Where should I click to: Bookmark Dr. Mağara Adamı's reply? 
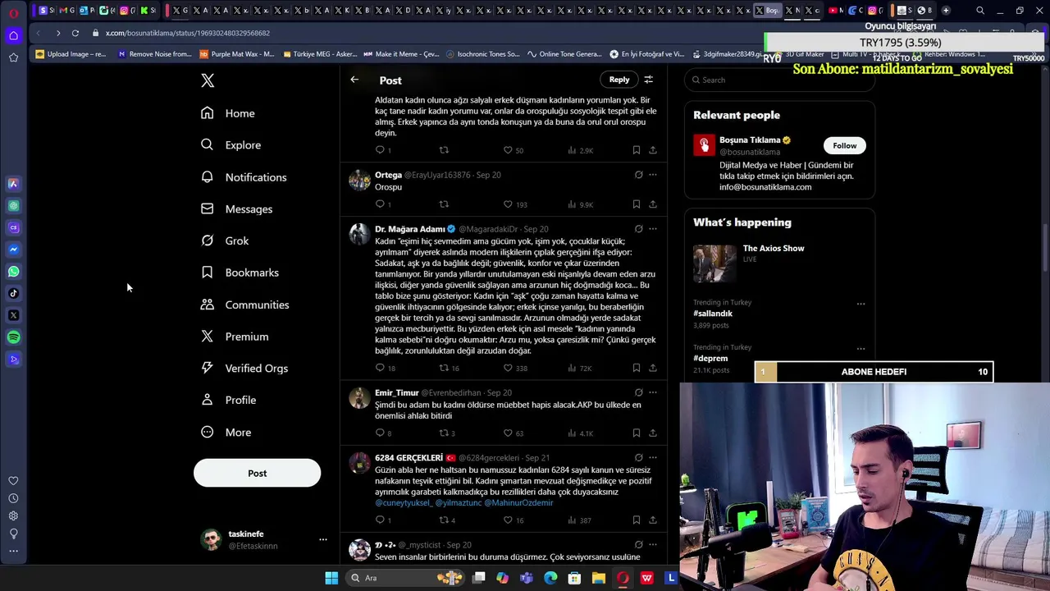coord(636,368)
